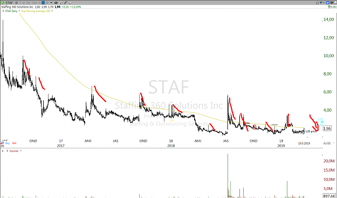This screenshot has height=198, width=337.
Task: Click the 20,0M volume axis label
Action: click(329, 161)
